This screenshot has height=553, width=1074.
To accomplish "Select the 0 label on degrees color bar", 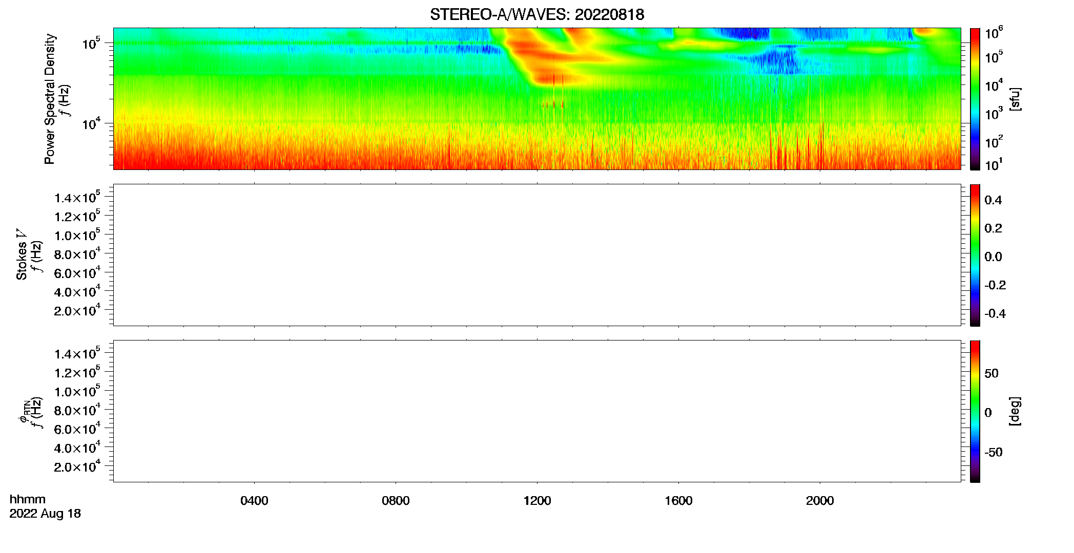I will [x=988, y=413].
